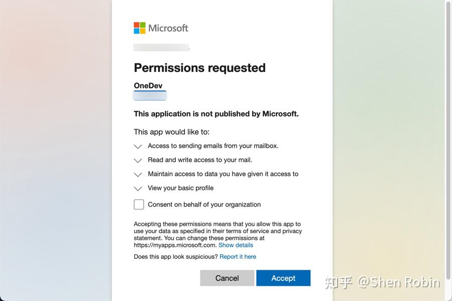
Task: Expand the "Maintain access to data" permission
Action: (138, 175)
